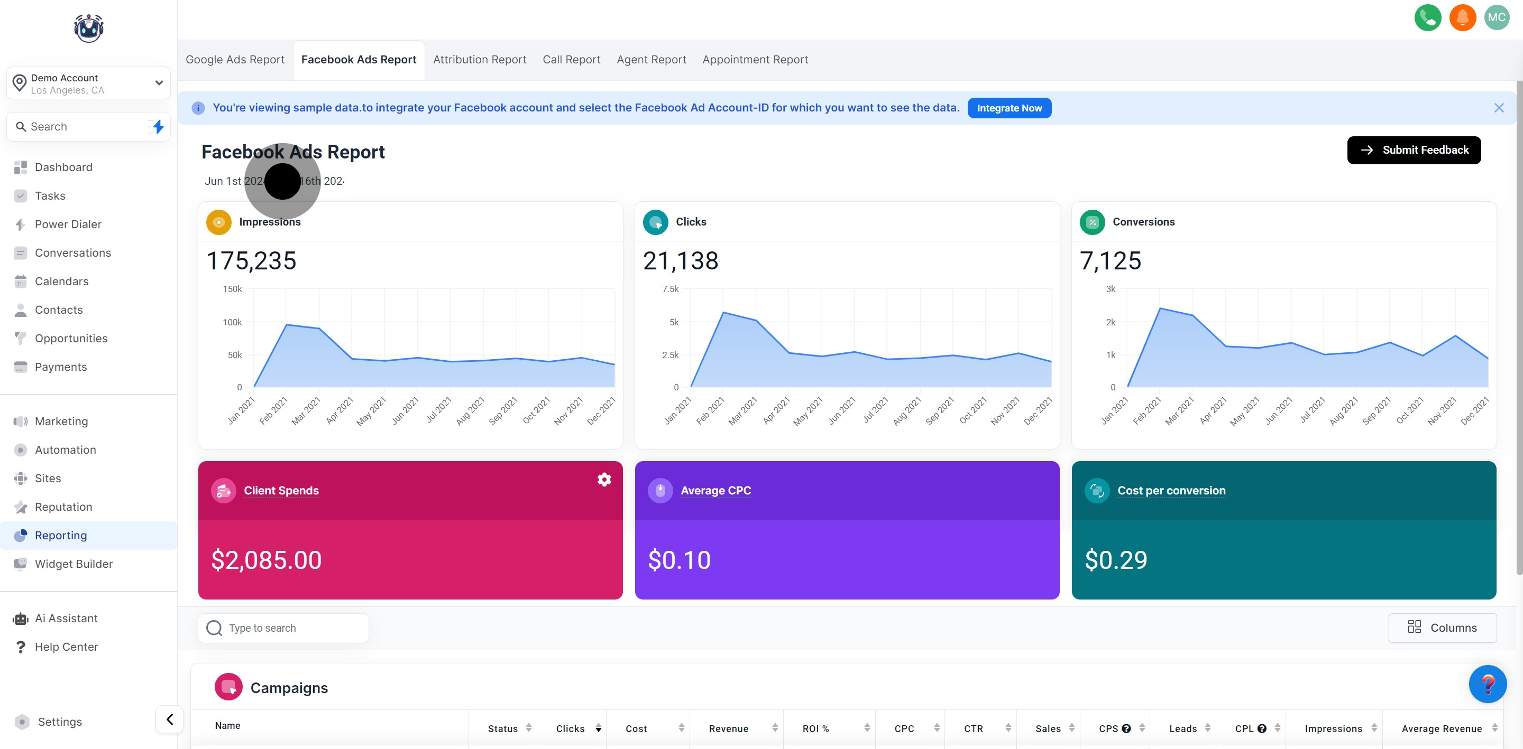Expand the Demo Account location dropdown

[x=159, y=83]
